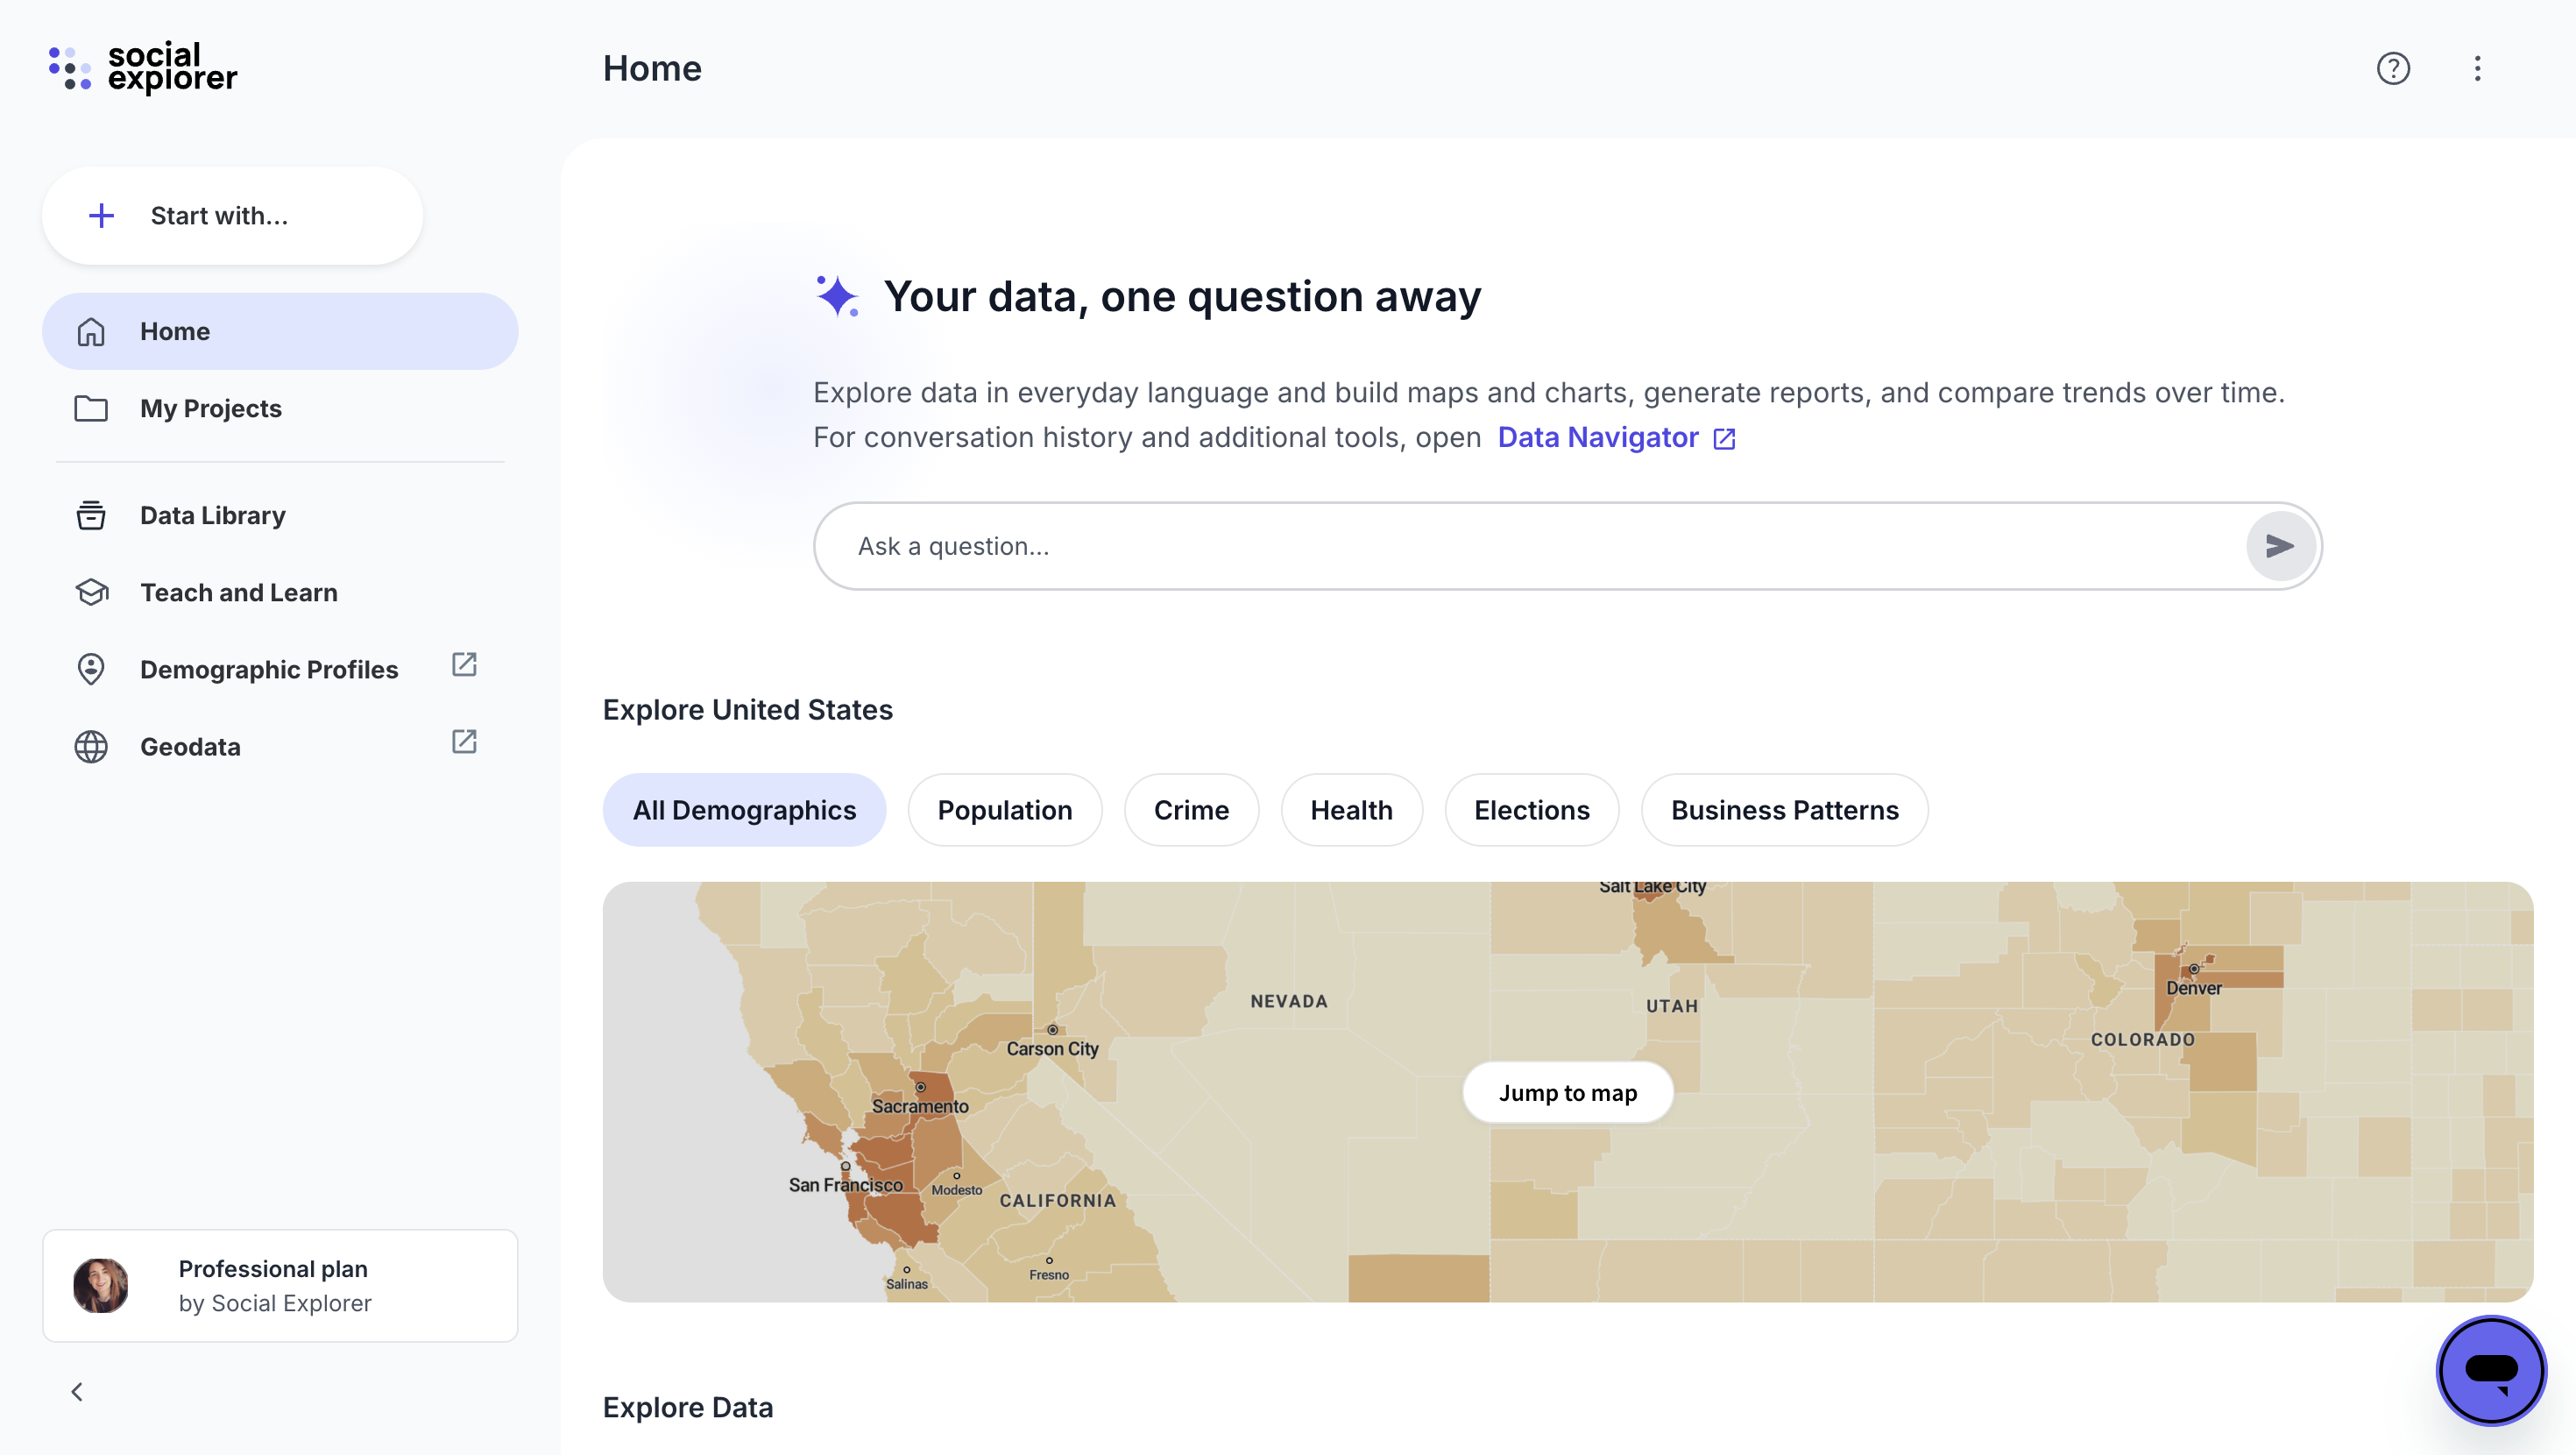Open the Start with... menu
This screenshot has height=1455, width=2576.
click(x=232, y=216)
